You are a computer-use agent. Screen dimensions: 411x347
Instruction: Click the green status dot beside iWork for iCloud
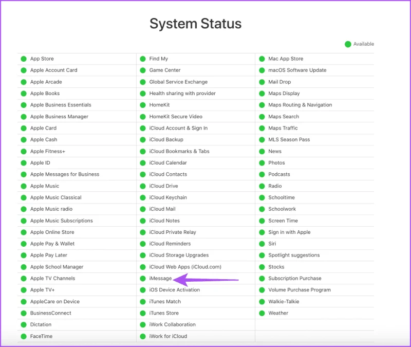(143, 336)
